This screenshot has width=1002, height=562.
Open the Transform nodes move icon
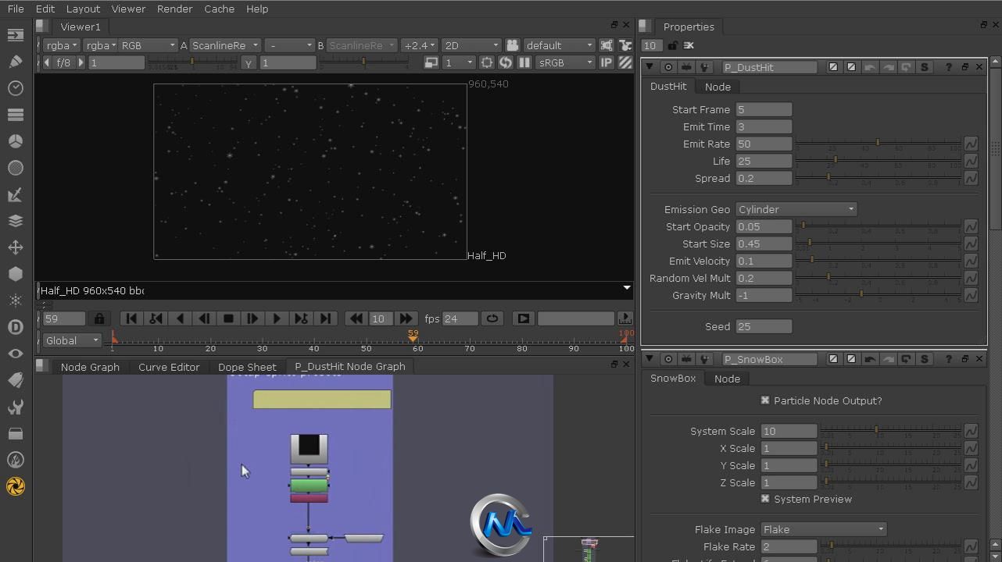pyautogui.click(x=15, y=247)
